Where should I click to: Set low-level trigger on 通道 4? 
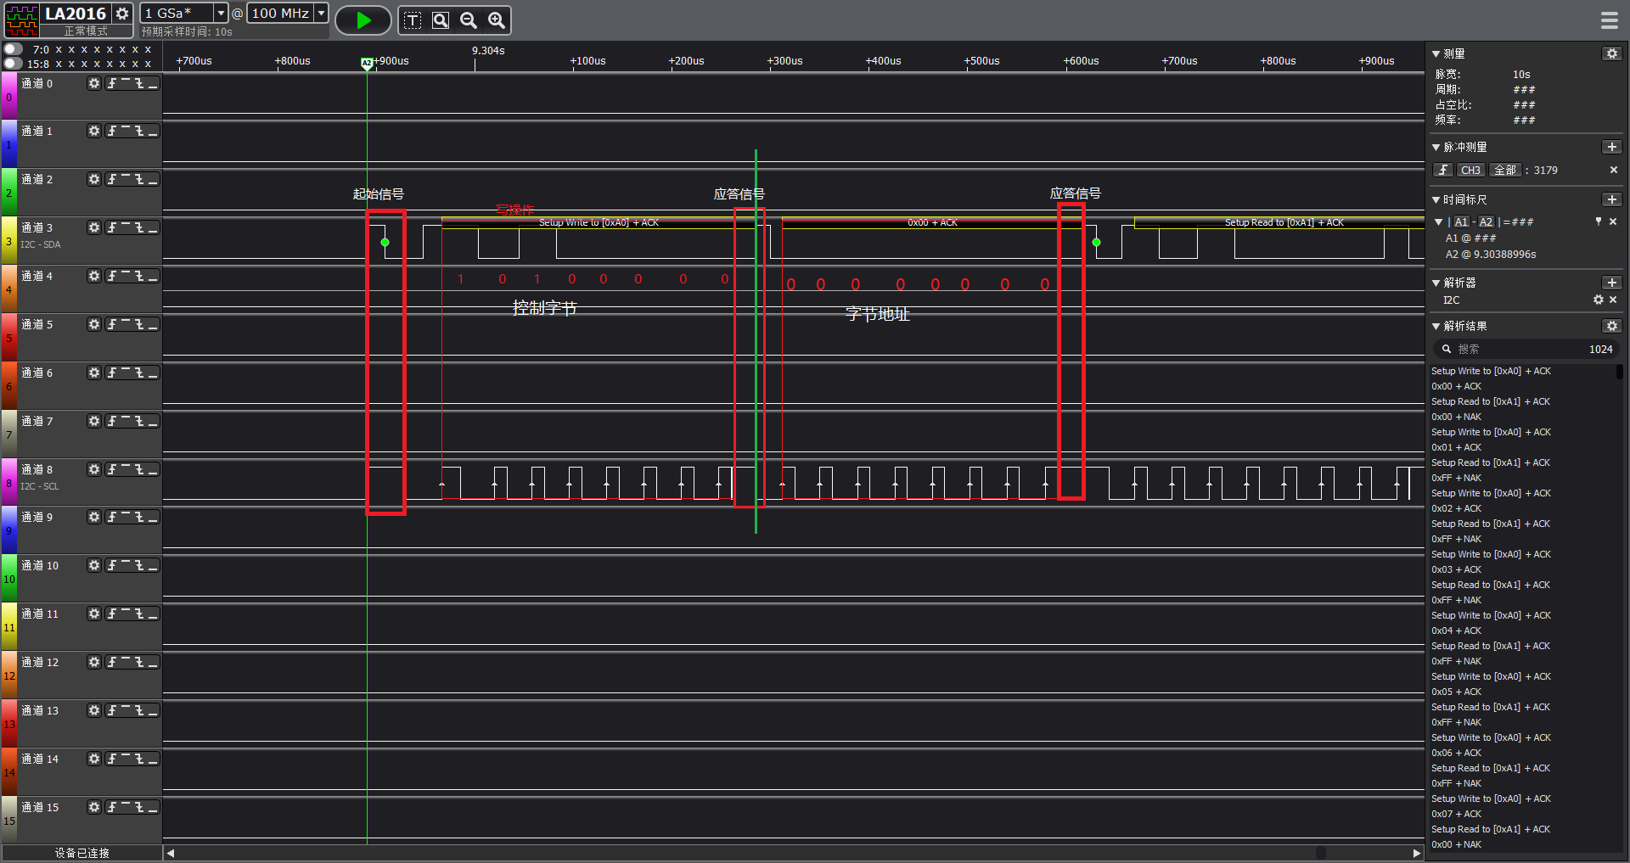(x=153, y=277)
